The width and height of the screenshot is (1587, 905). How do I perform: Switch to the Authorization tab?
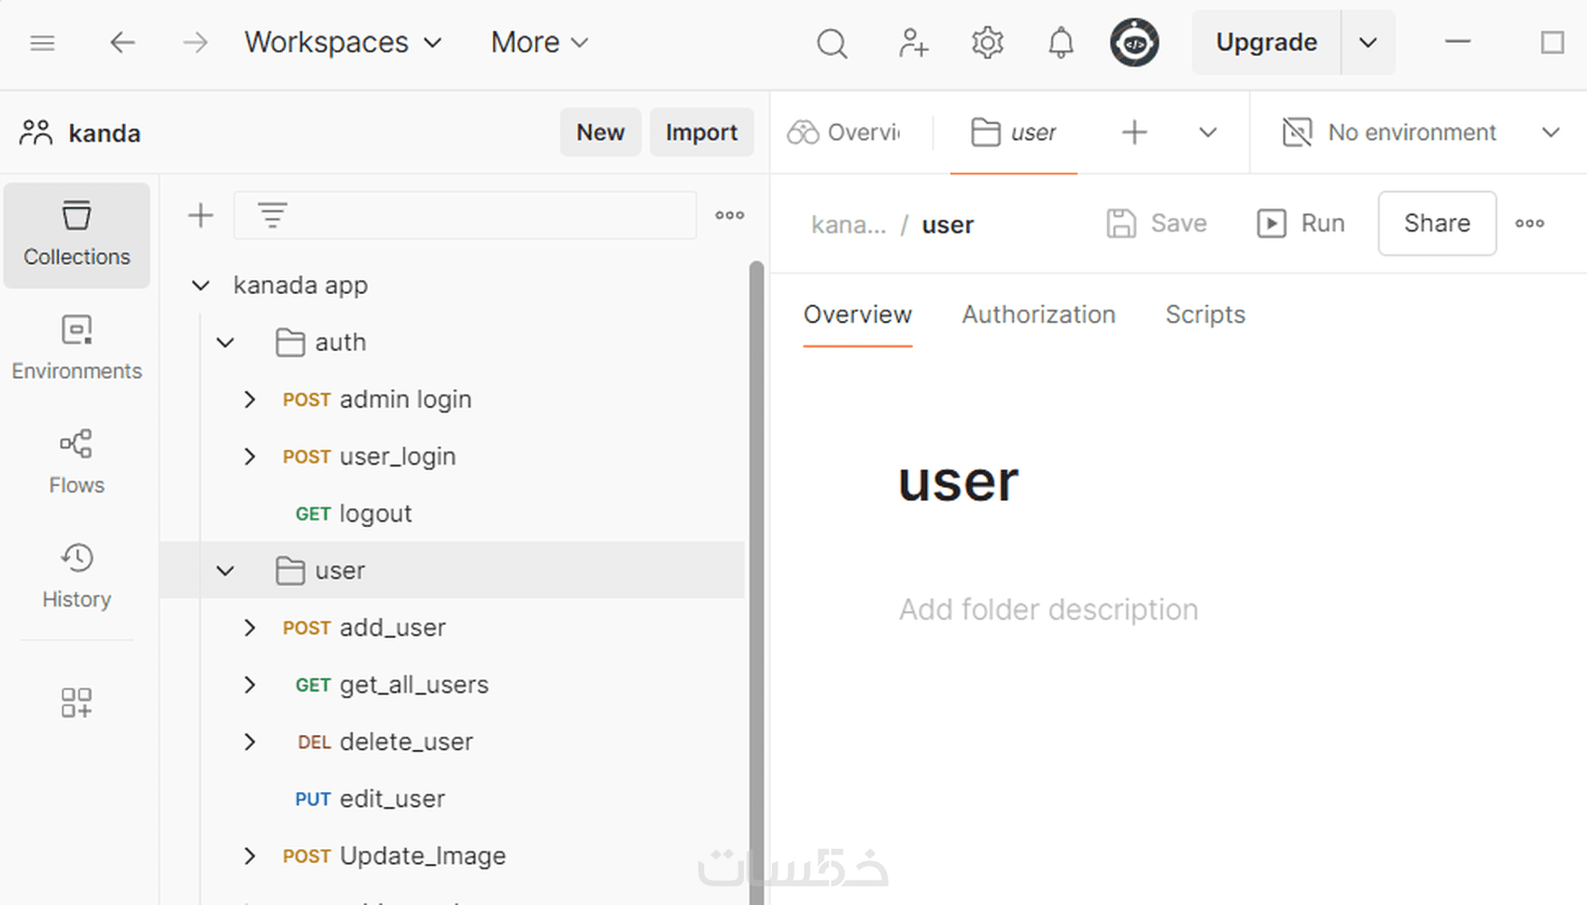[x=1038, y=314]
